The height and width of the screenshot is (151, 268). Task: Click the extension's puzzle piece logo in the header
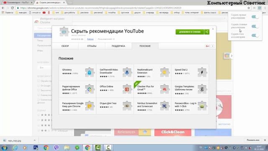(64, 32)
